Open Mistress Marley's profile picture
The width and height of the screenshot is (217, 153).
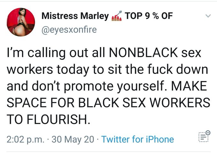click(21, 22)
